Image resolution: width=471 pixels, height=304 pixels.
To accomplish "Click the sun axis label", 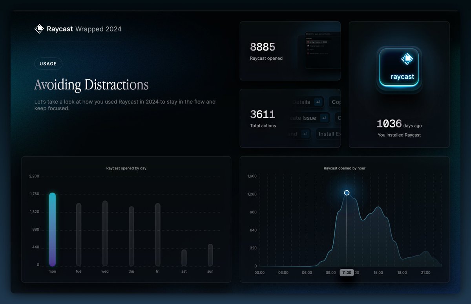I will [210, 271].
